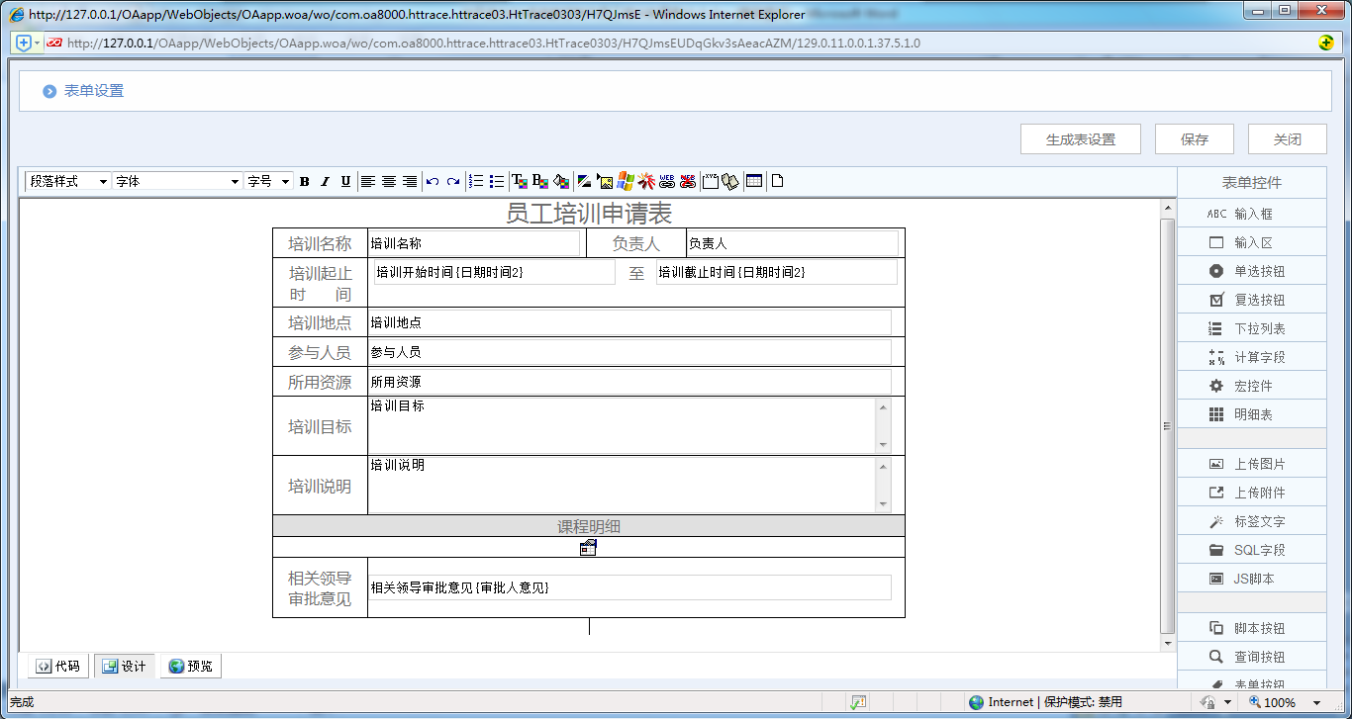
Task: Switch to the 代码 tab
Action: [x=56, y=666]
